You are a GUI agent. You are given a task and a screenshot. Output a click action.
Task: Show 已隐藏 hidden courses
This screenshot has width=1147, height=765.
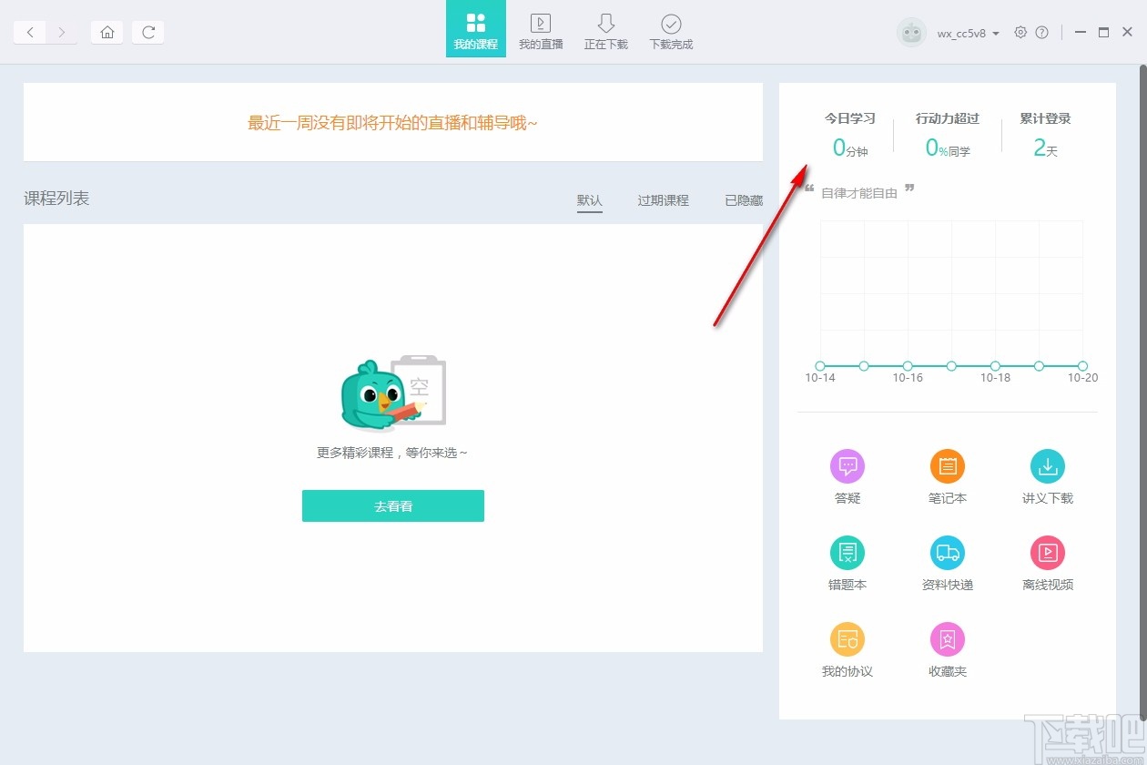[x=744, y=200]
